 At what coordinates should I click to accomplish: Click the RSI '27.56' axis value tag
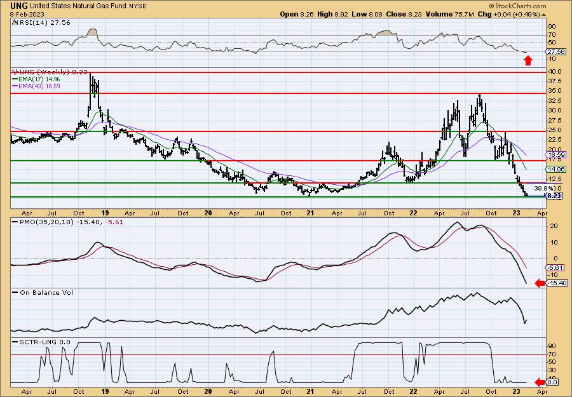(555, 52)
